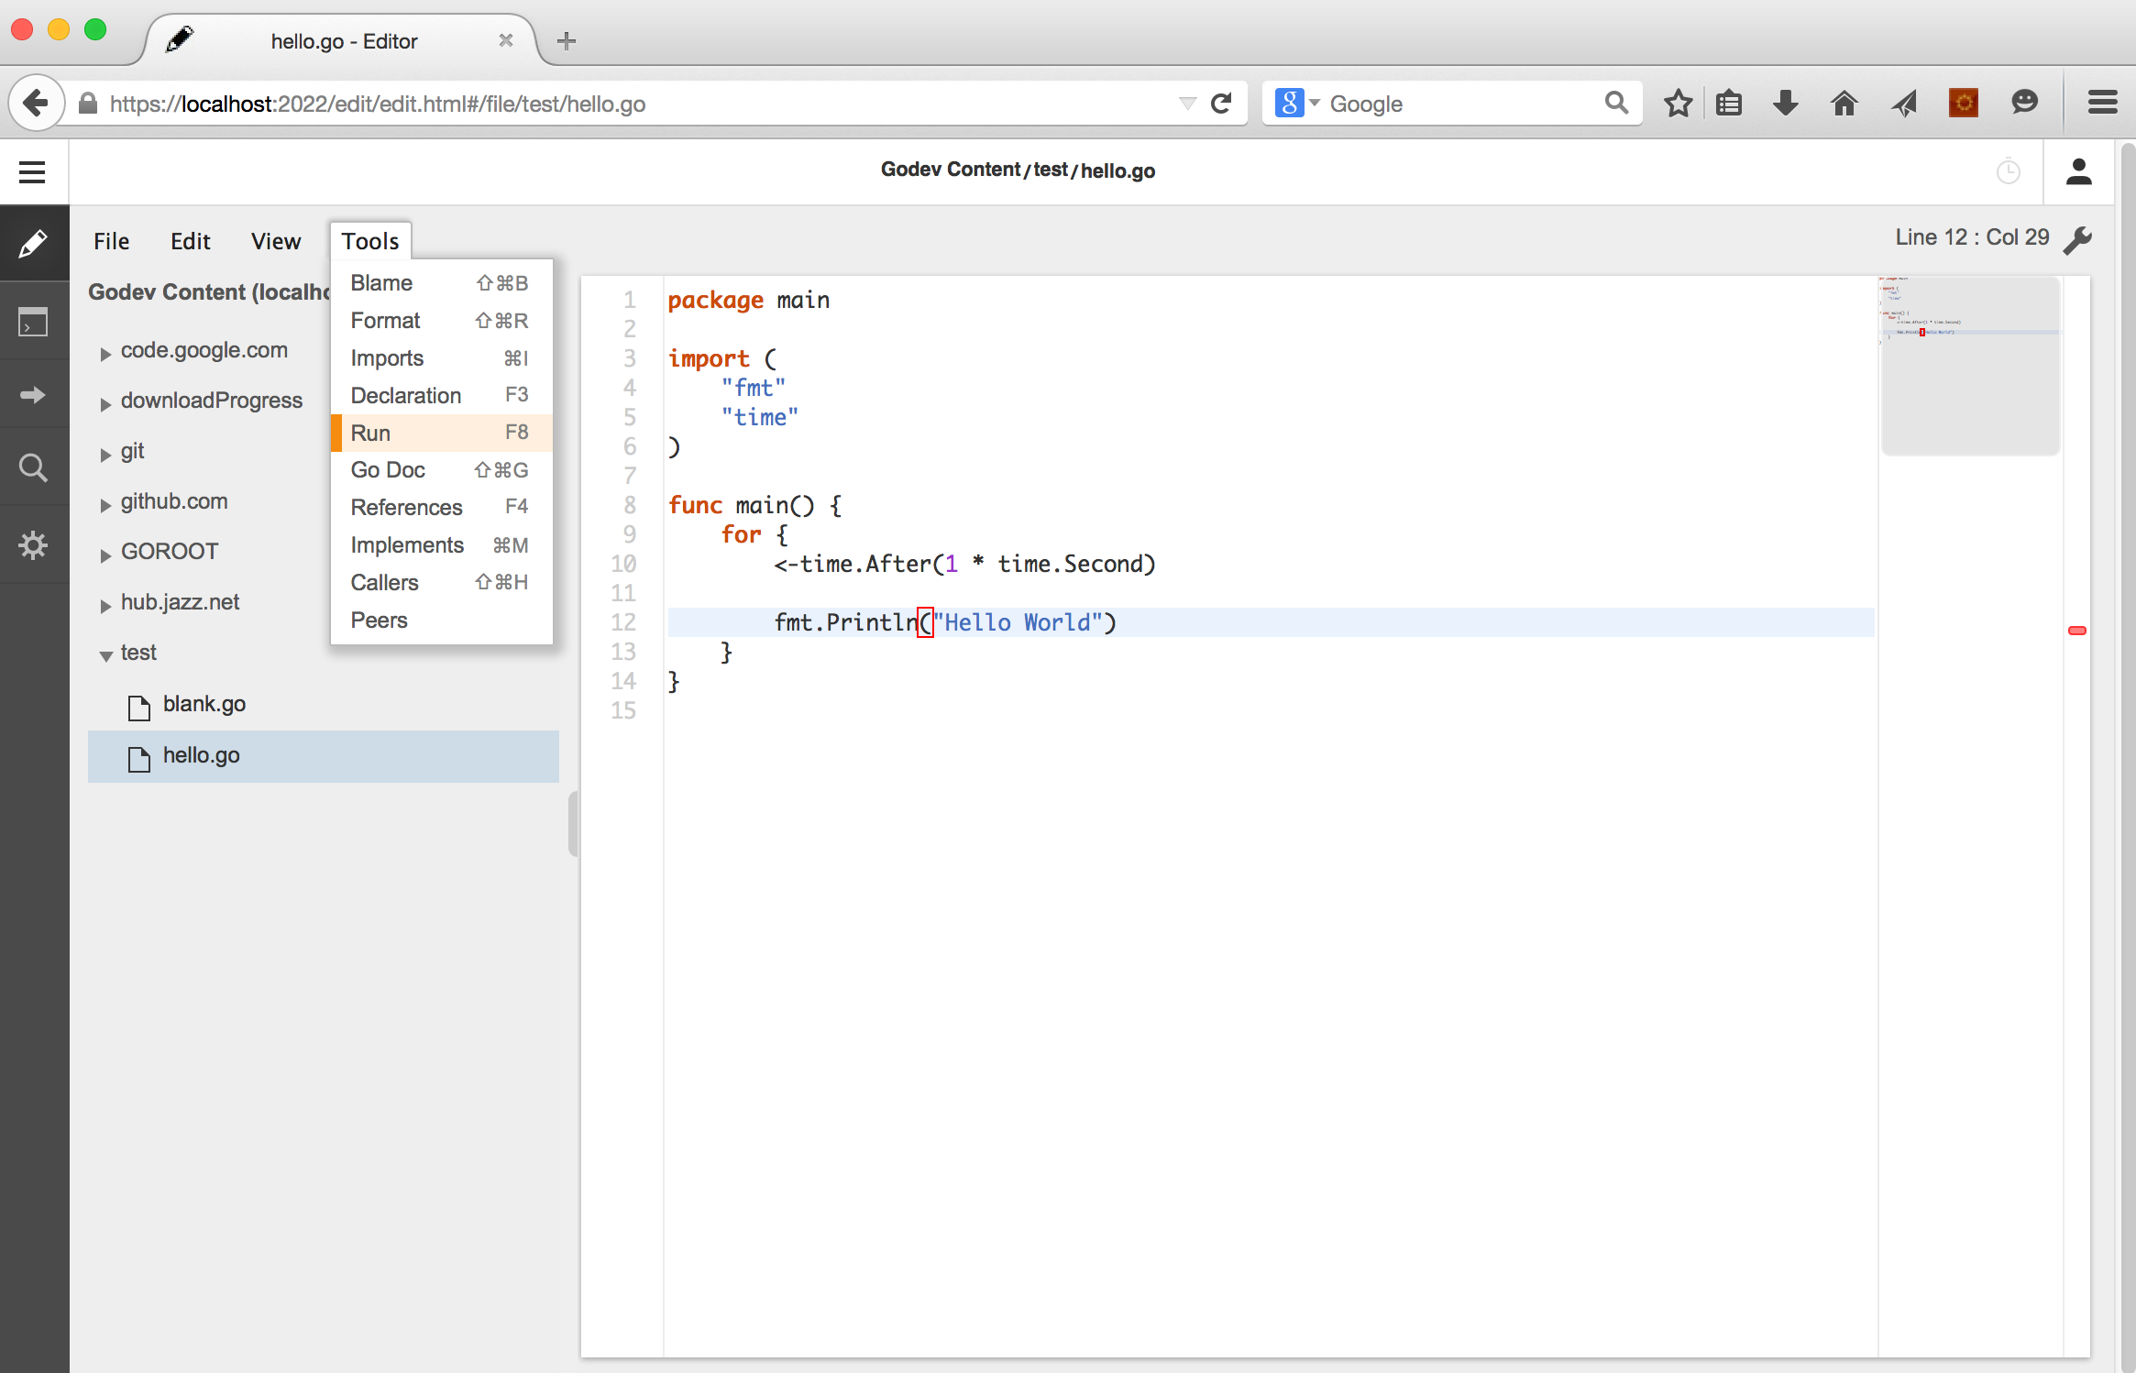The image size is (2136, 1373).
Task: Open the Tools menu
Action: pos(369,240)
